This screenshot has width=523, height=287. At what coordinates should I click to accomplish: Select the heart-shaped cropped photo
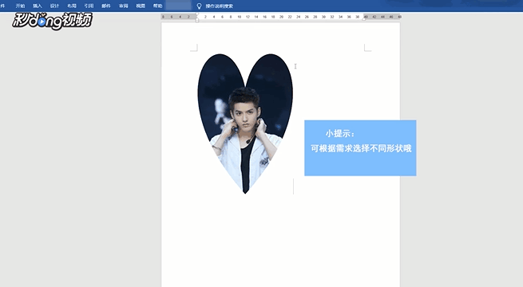(245, 124)
